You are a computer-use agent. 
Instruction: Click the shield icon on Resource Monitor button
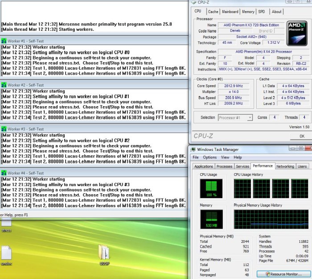[x=268, y=274]
